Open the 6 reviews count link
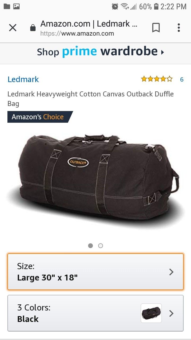 [182, 79]
